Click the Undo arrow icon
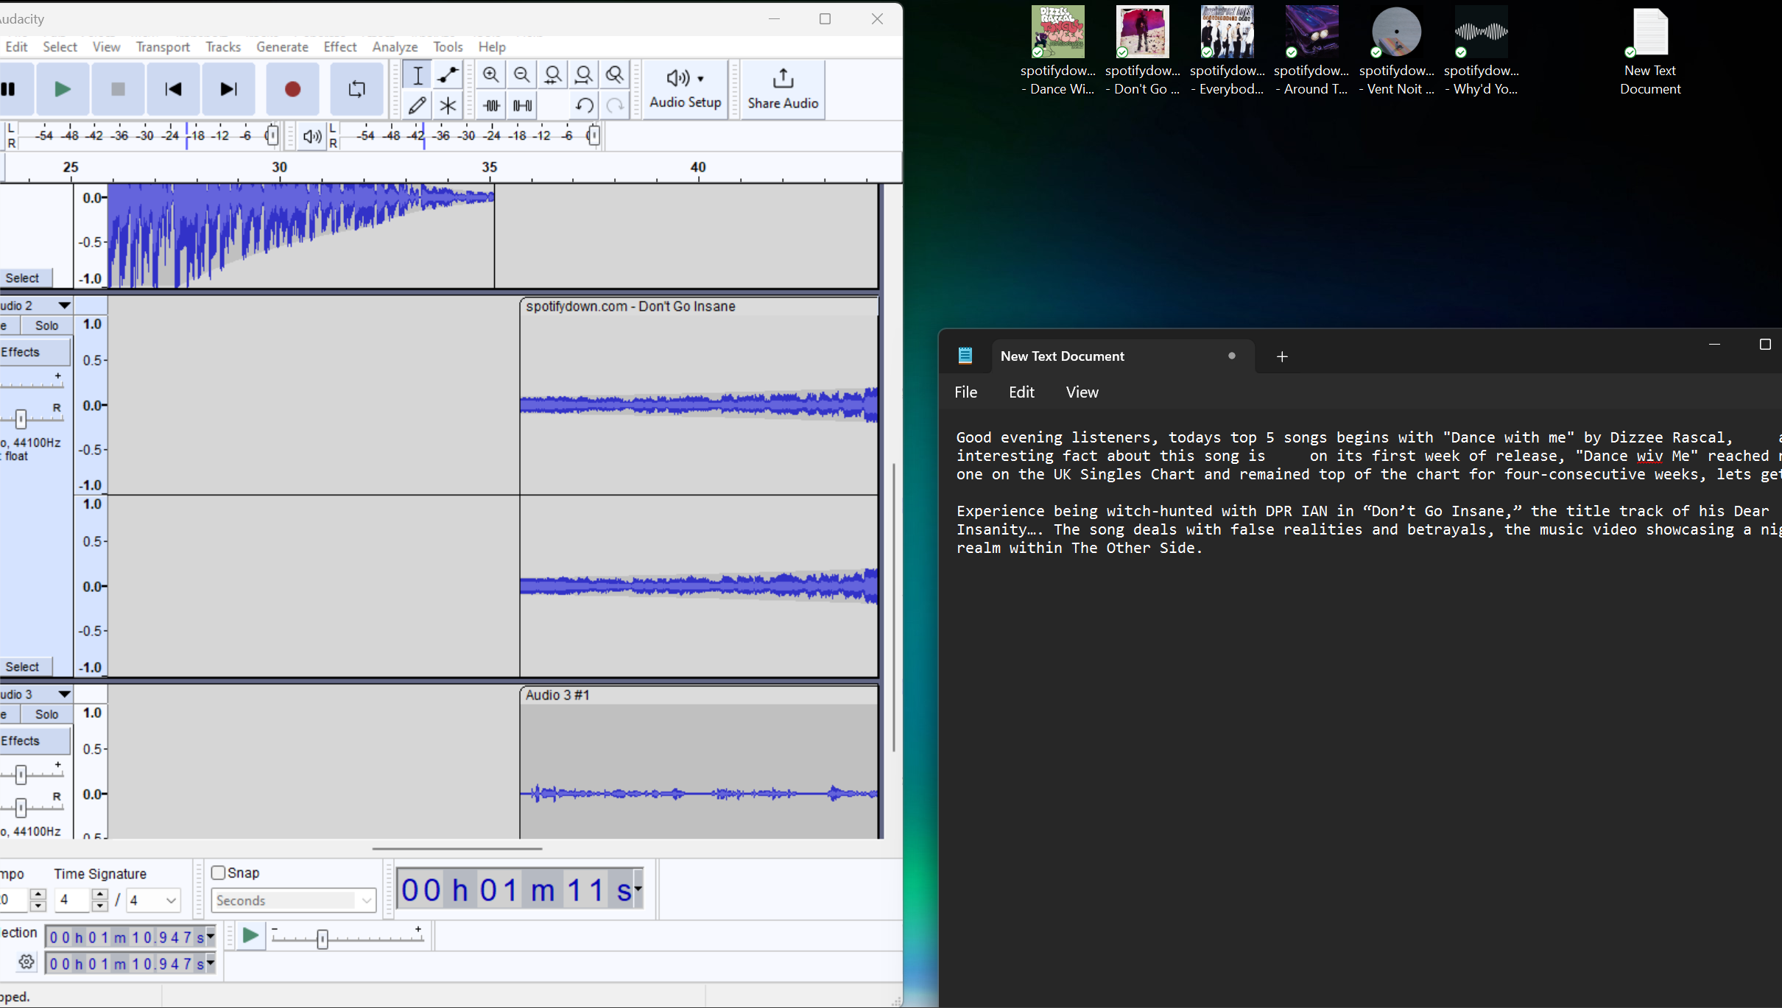The width and height of the screenshot is (1782, 1008). (x=584, y=105)
